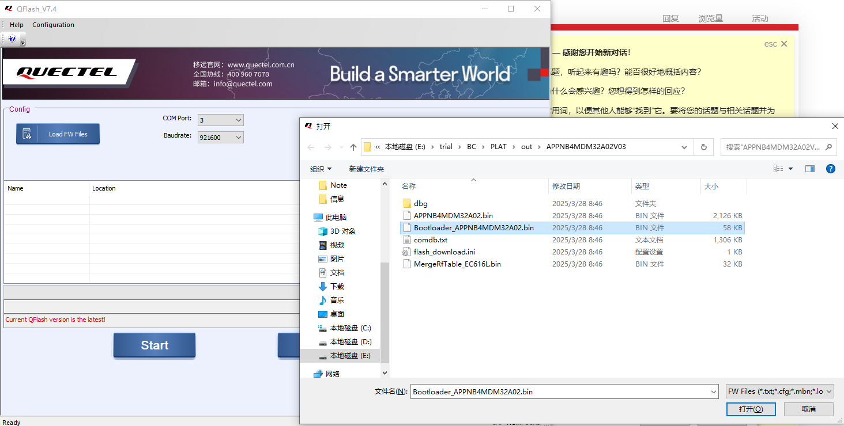The width and height of the screenshot is (844, 426).
Task: Click breadcrumb segment out in address bar
Action: click(x=527, y=147)
